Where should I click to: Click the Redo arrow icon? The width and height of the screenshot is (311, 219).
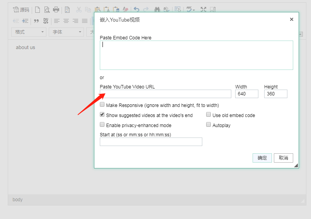pyautogui.click(x=146, y=10)
